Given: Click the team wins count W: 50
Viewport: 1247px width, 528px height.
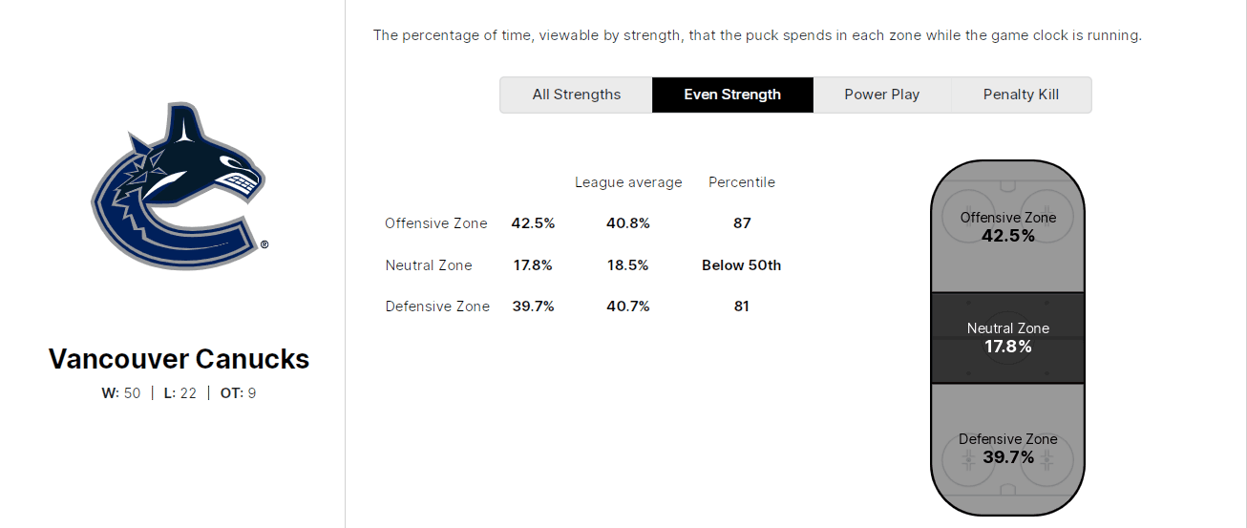Looking at the screenshot, I should click(121, 392).
